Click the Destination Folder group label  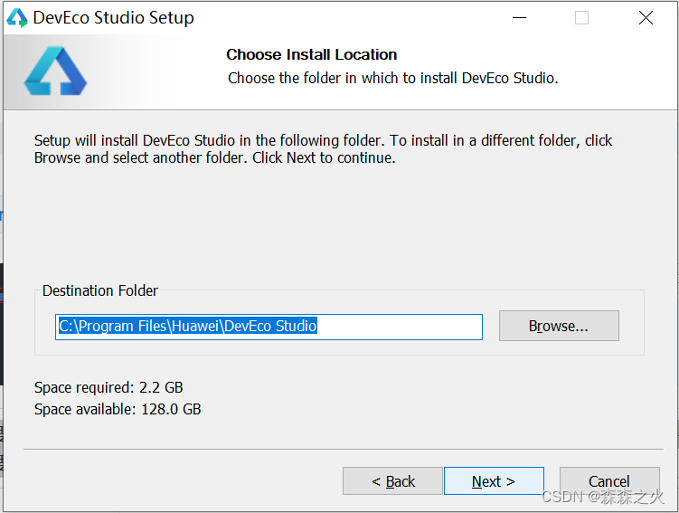(100, 290)
